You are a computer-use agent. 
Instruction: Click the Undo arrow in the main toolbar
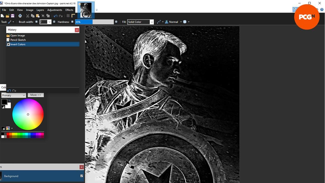[55, 16]
